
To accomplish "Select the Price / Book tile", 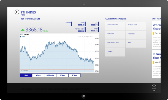I will pos(136,35).
